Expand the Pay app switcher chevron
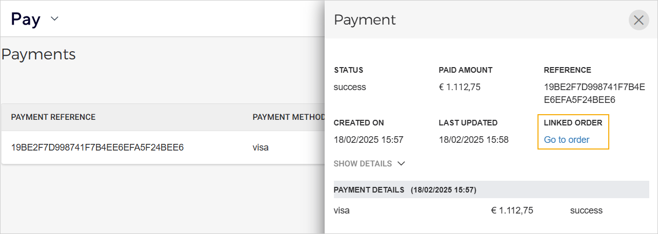This screenshot has height=234, width=658. (x=54, y=19)
